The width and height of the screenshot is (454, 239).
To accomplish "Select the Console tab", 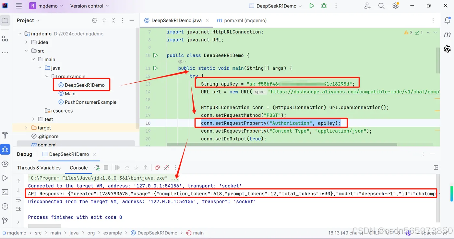I will (x=79, y=168).
